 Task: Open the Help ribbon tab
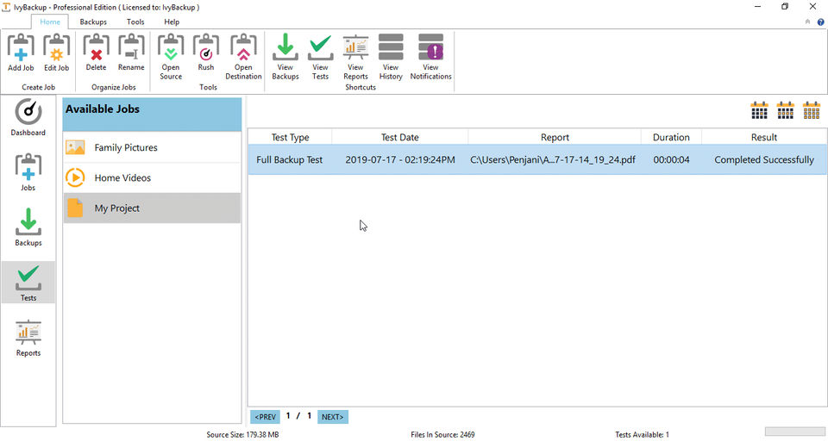172,22
